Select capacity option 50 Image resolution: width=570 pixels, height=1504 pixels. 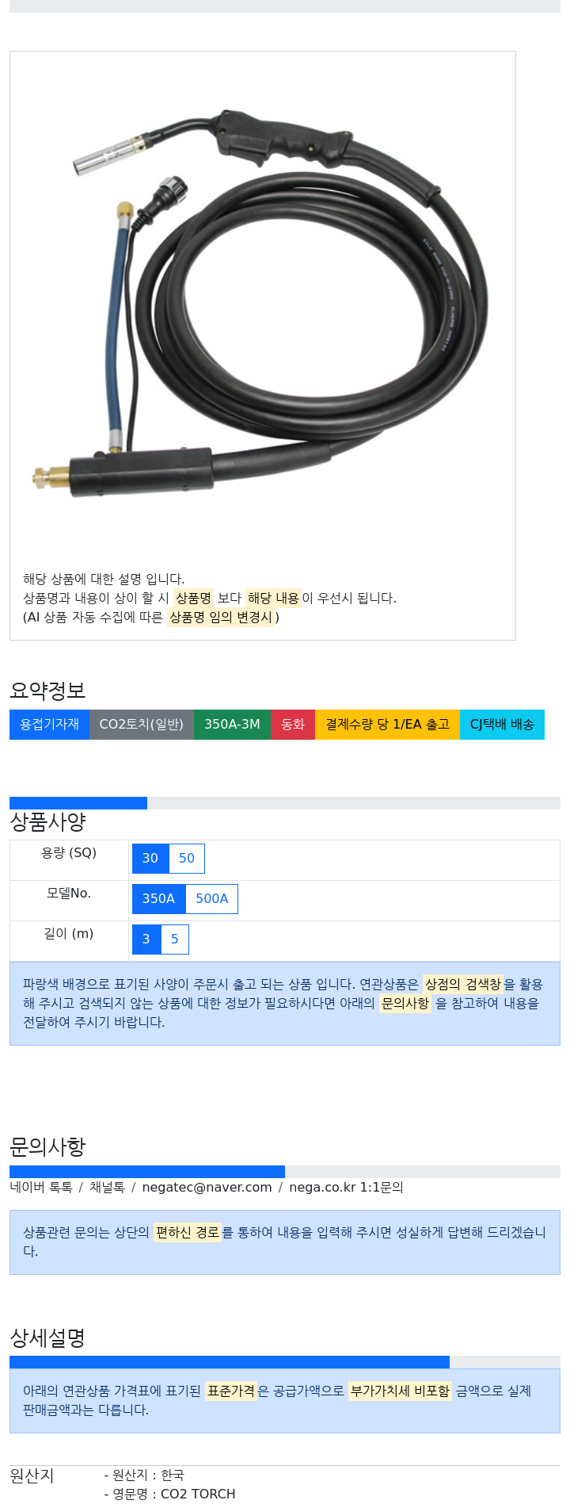coord(187,859)
